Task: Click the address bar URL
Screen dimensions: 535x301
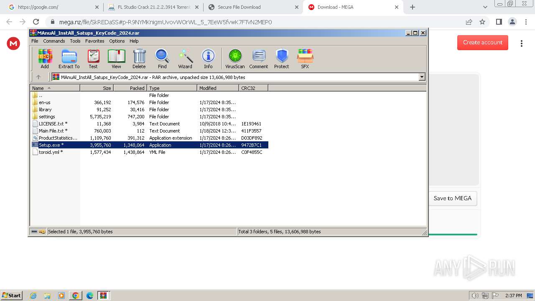Action: (x=166, y=22)
